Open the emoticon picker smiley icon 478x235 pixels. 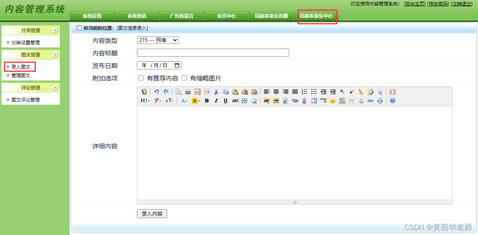(x=332, y=101)
